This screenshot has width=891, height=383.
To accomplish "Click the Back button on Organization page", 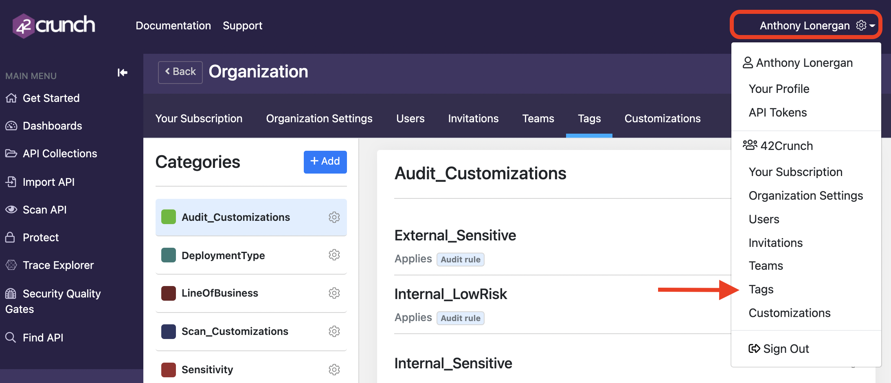I will pyautogui.click(x=180, y=71).
